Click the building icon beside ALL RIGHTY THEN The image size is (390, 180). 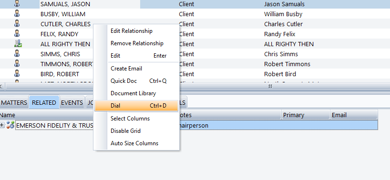18,44
